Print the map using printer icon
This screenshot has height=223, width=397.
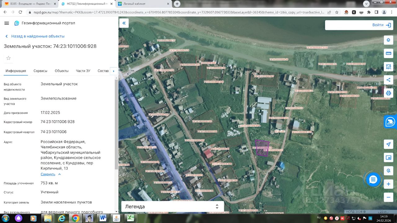(388, 93)
